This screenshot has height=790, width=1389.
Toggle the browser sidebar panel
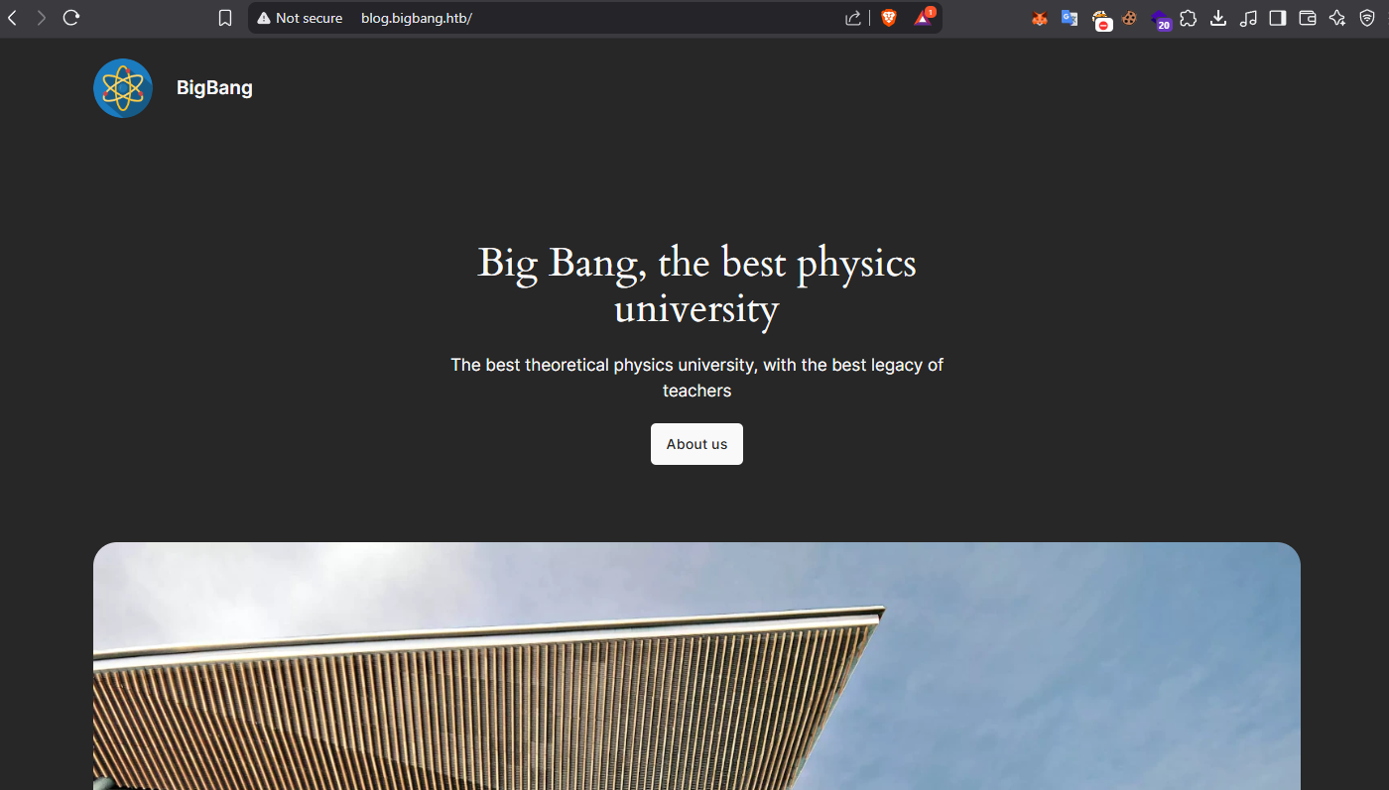click(x=1278, y=17)
